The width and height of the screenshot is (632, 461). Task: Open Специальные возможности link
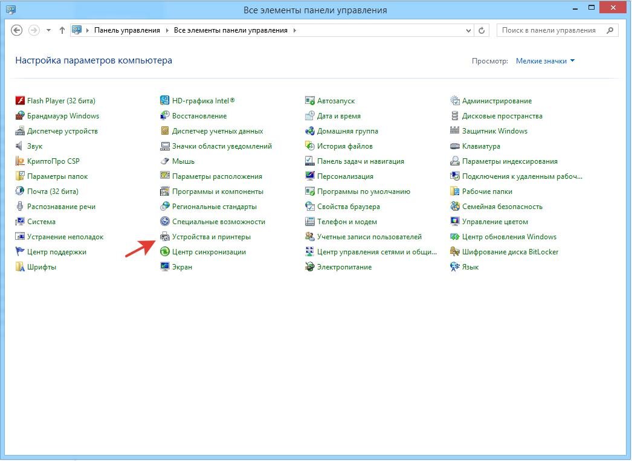pyautogui.click(x=219, y=222)
